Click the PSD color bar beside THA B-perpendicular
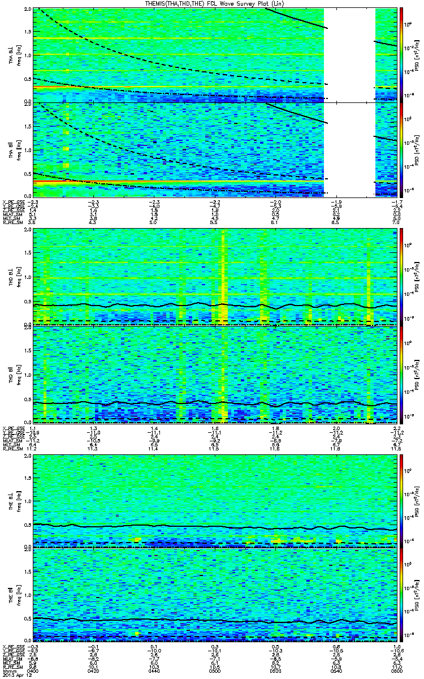This screenshot has height=679, width=424. (402, 54)
